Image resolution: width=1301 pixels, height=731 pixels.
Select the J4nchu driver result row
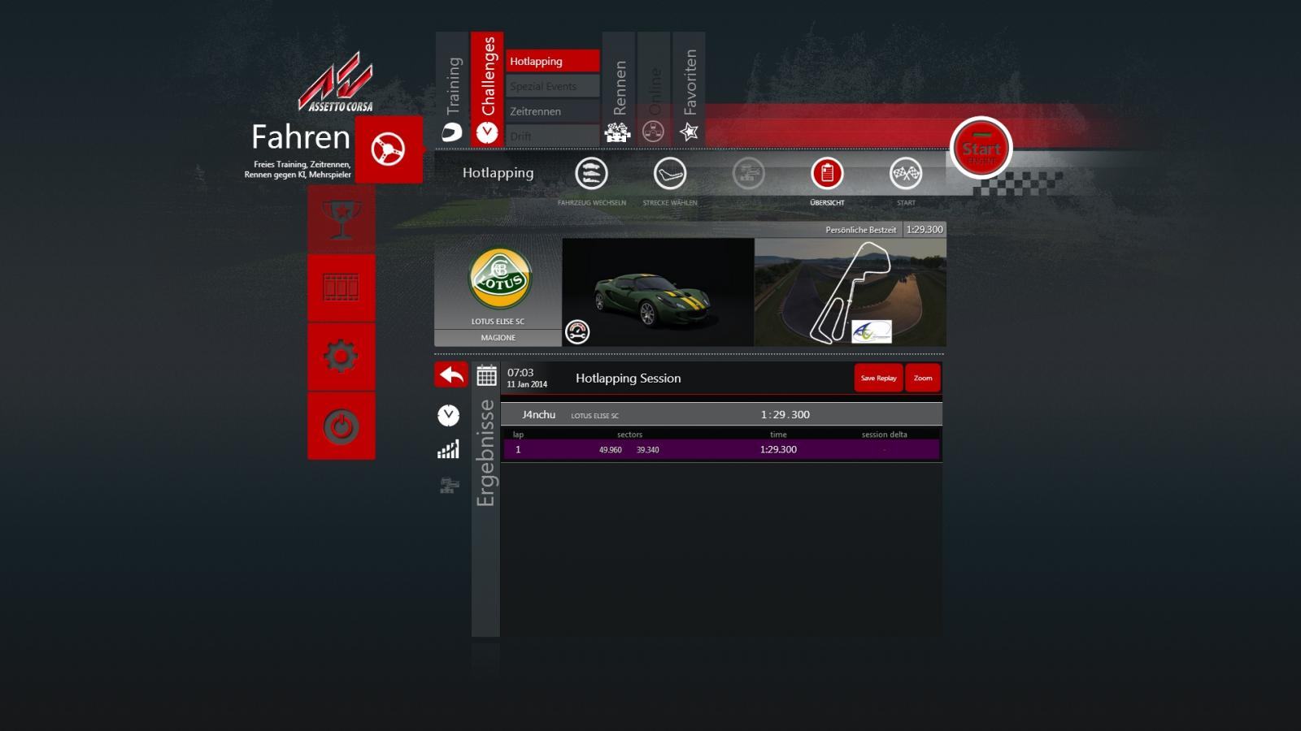coord(721,414)
